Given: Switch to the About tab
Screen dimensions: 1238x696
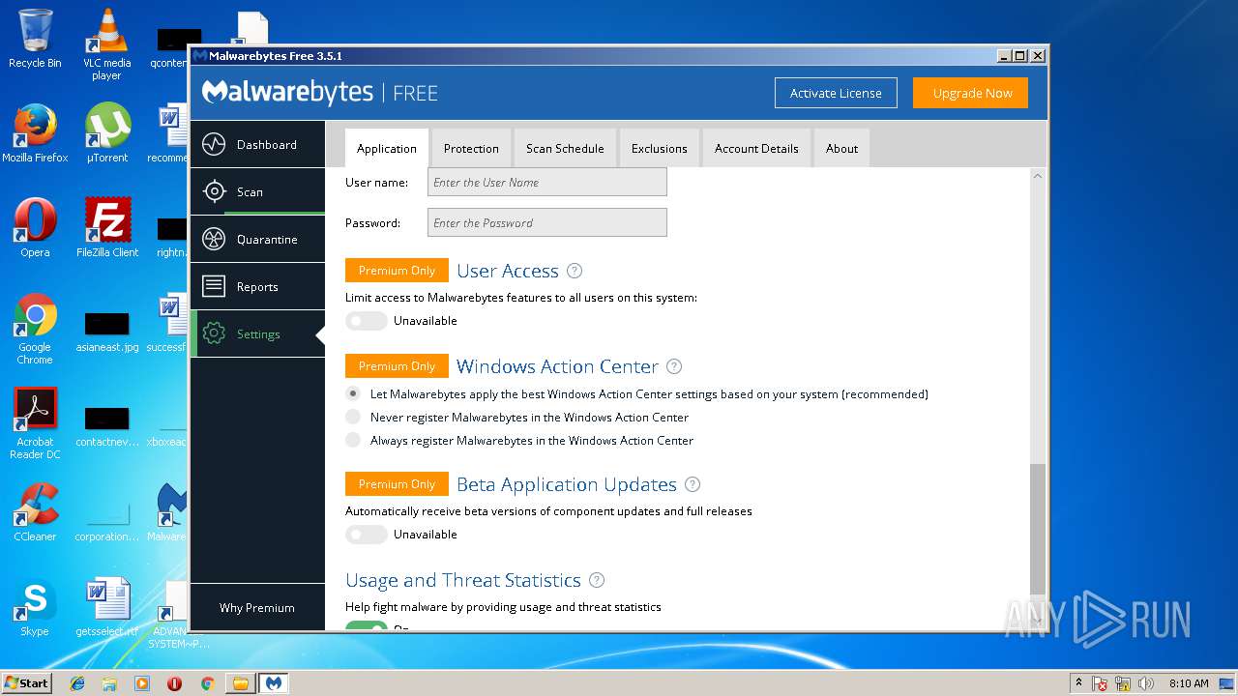Looking at the screenshot, I should click(x=841, y=149).
